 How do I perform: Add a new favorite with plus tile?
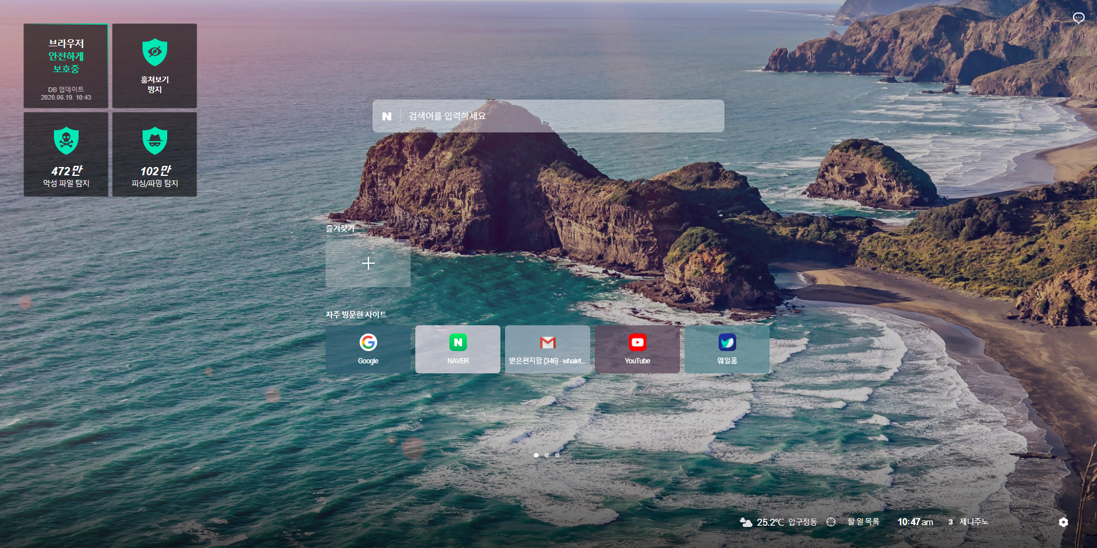368,263
